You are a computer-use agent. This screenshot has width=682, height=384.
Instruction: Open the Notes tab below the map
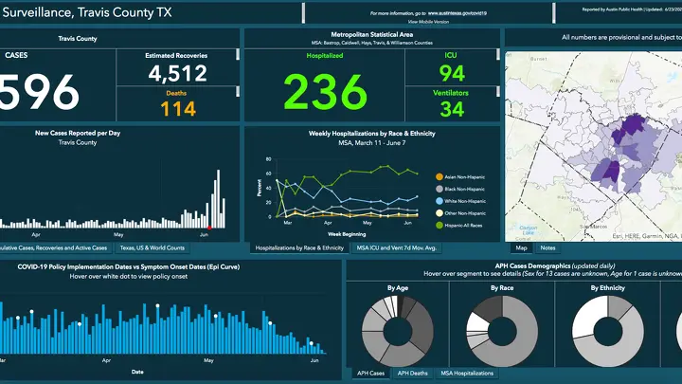(x=548, y=247)
